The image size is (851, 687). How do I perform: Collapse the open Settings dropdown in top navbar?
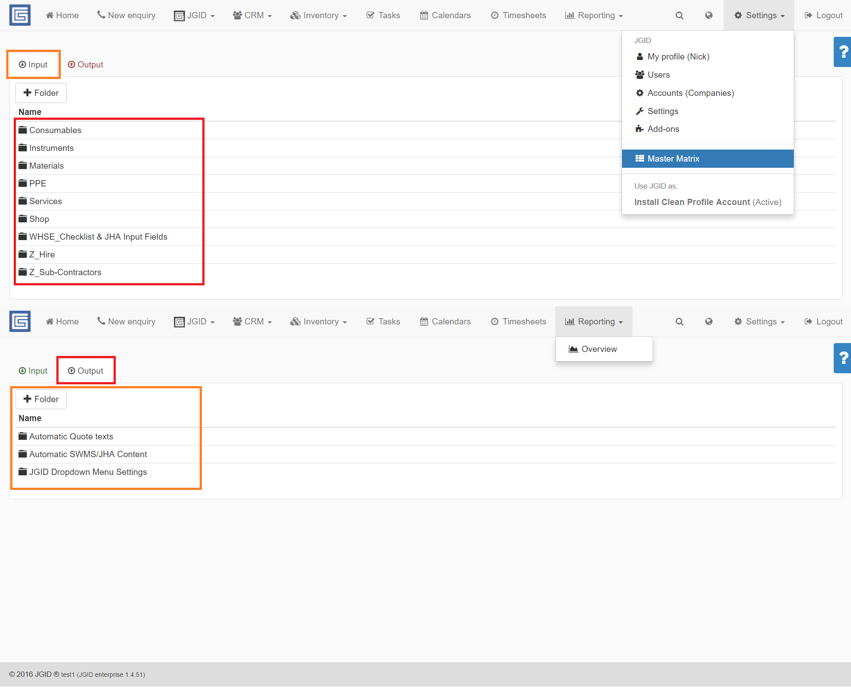[759, 15]
